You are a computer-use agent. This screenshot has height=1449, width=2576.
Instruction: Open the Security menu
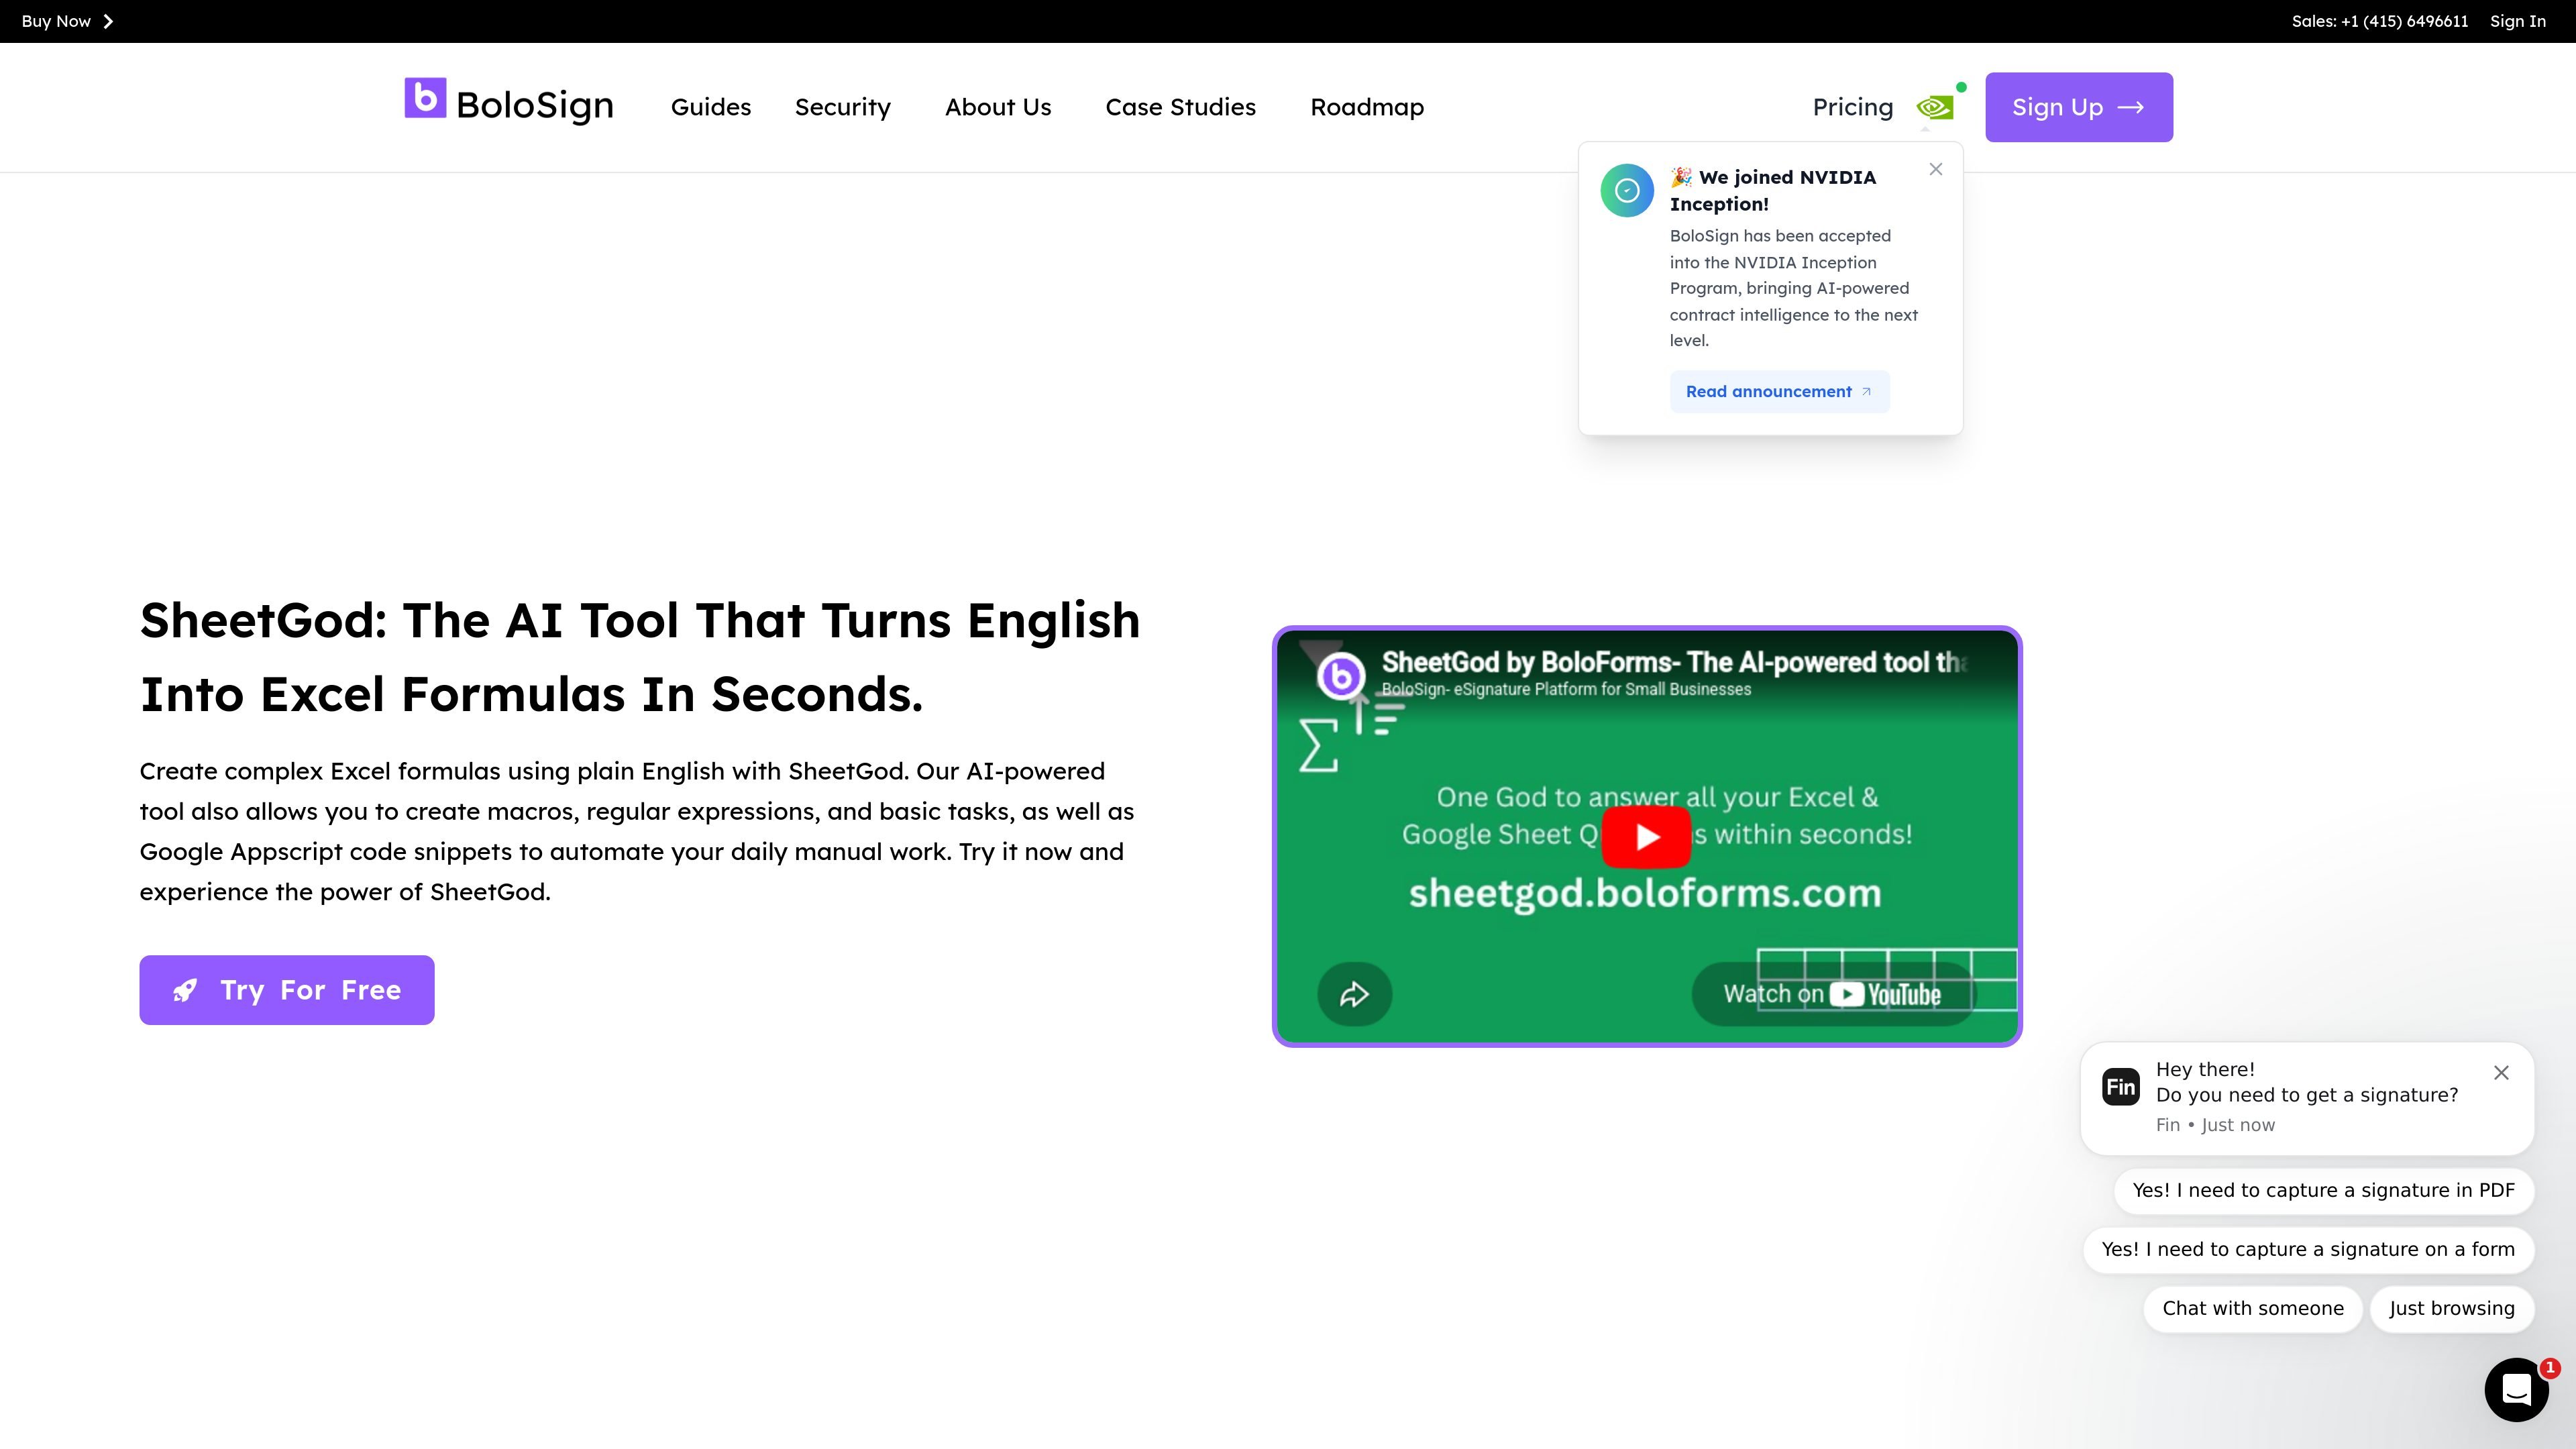[x=842, y=107]
